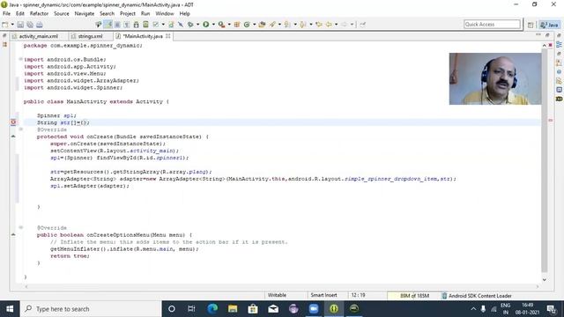The height and width of the screenshot is (317, 564).
Task: Click the Windows Start button
Action: [10, 309]
